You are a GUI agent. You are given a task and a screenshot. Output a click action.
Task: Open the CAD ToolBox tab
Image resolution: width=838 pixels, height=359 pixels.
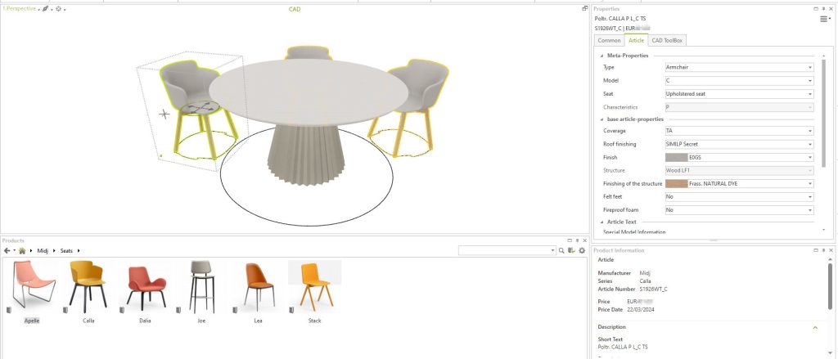(x=667, y=41)
